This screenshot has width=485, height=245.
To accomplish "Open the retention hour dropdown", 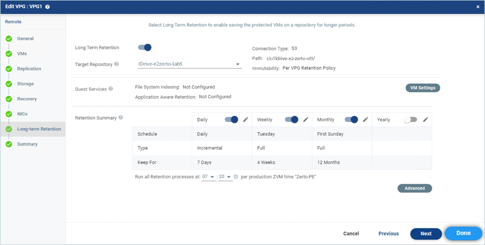I will pyautogui.click(x=209, y=177).
